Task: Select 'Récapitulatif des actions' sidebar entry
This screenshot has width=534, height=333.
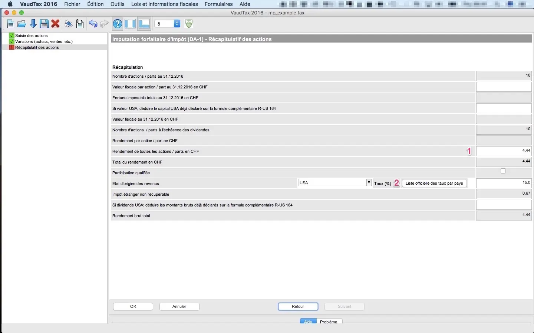Action: click(37, 47)
